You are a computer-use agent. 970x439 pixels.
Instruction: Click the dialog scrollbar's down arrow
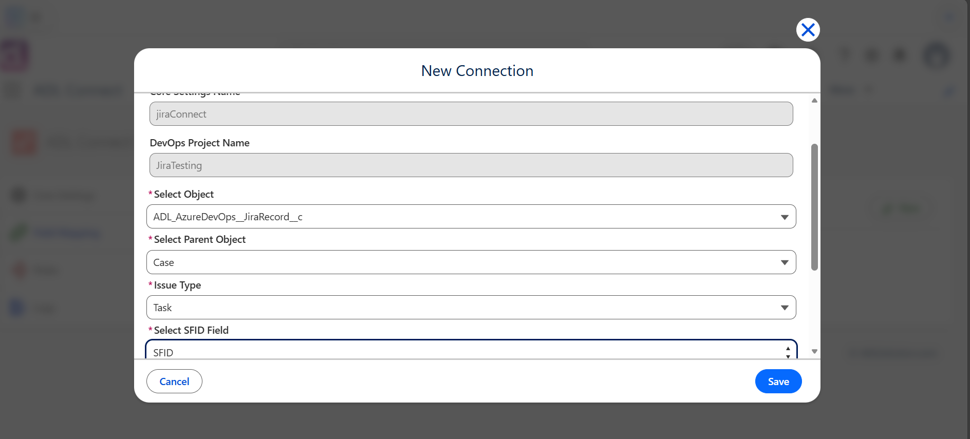tap(814, 352)
